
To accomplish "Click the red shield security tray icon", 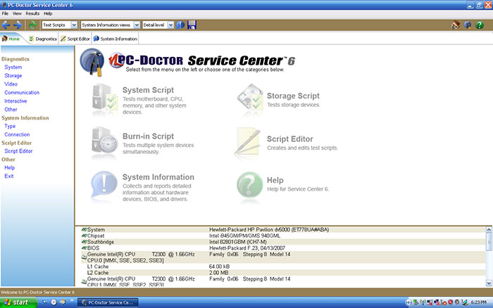I will 451,302.
